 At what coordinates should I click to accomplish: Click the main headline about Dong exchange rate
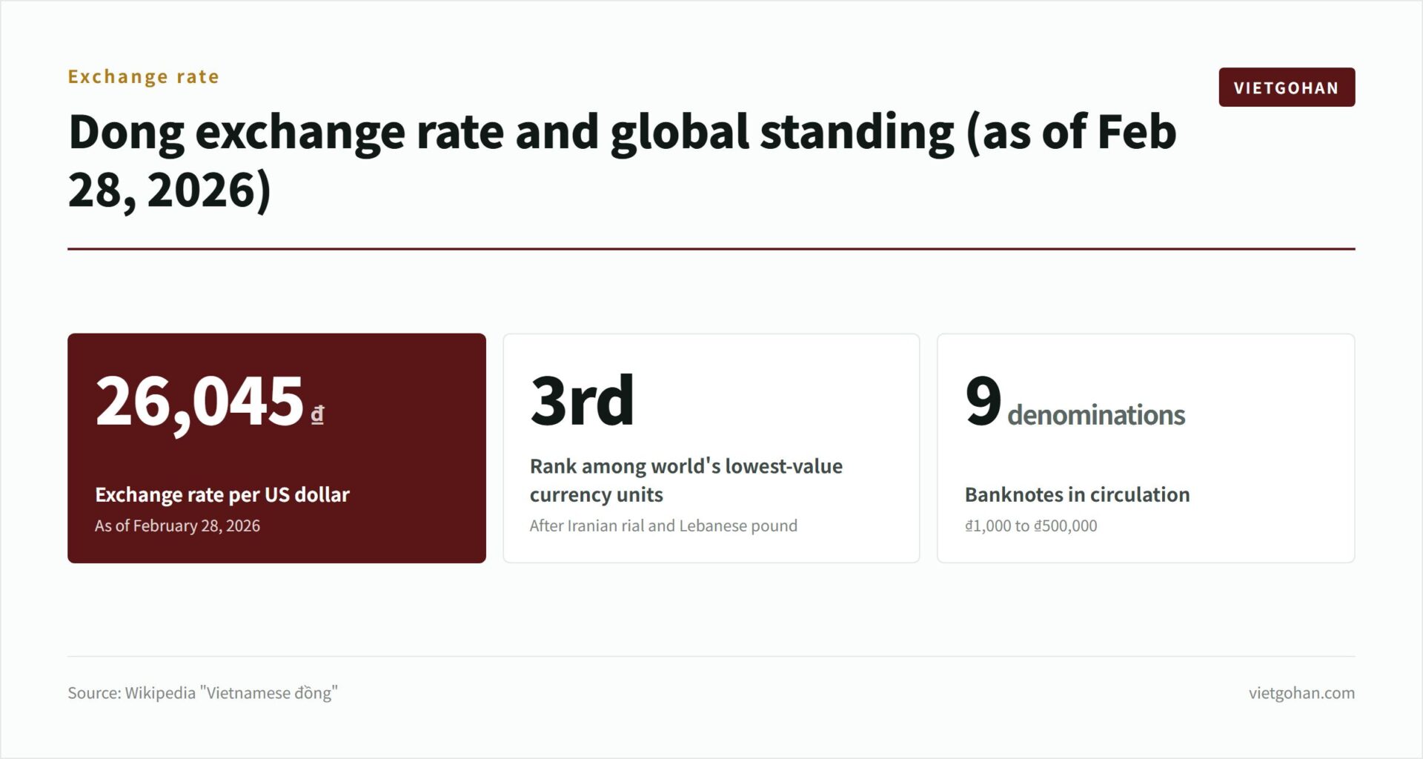point(622,161)
